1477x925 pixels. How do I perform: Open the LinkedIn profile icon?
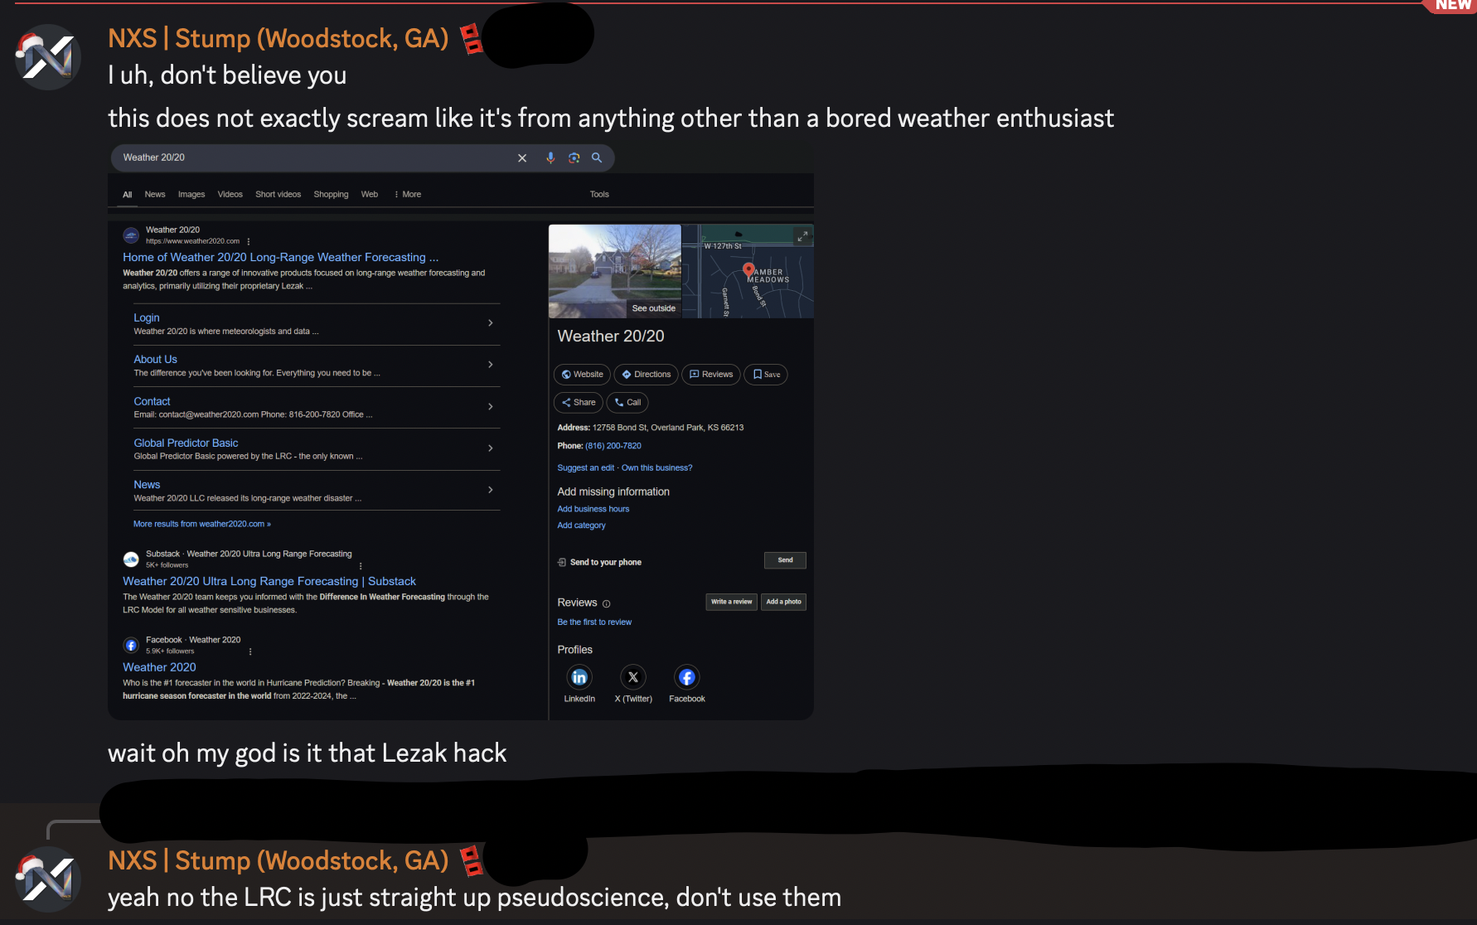(x=579, y=677)
